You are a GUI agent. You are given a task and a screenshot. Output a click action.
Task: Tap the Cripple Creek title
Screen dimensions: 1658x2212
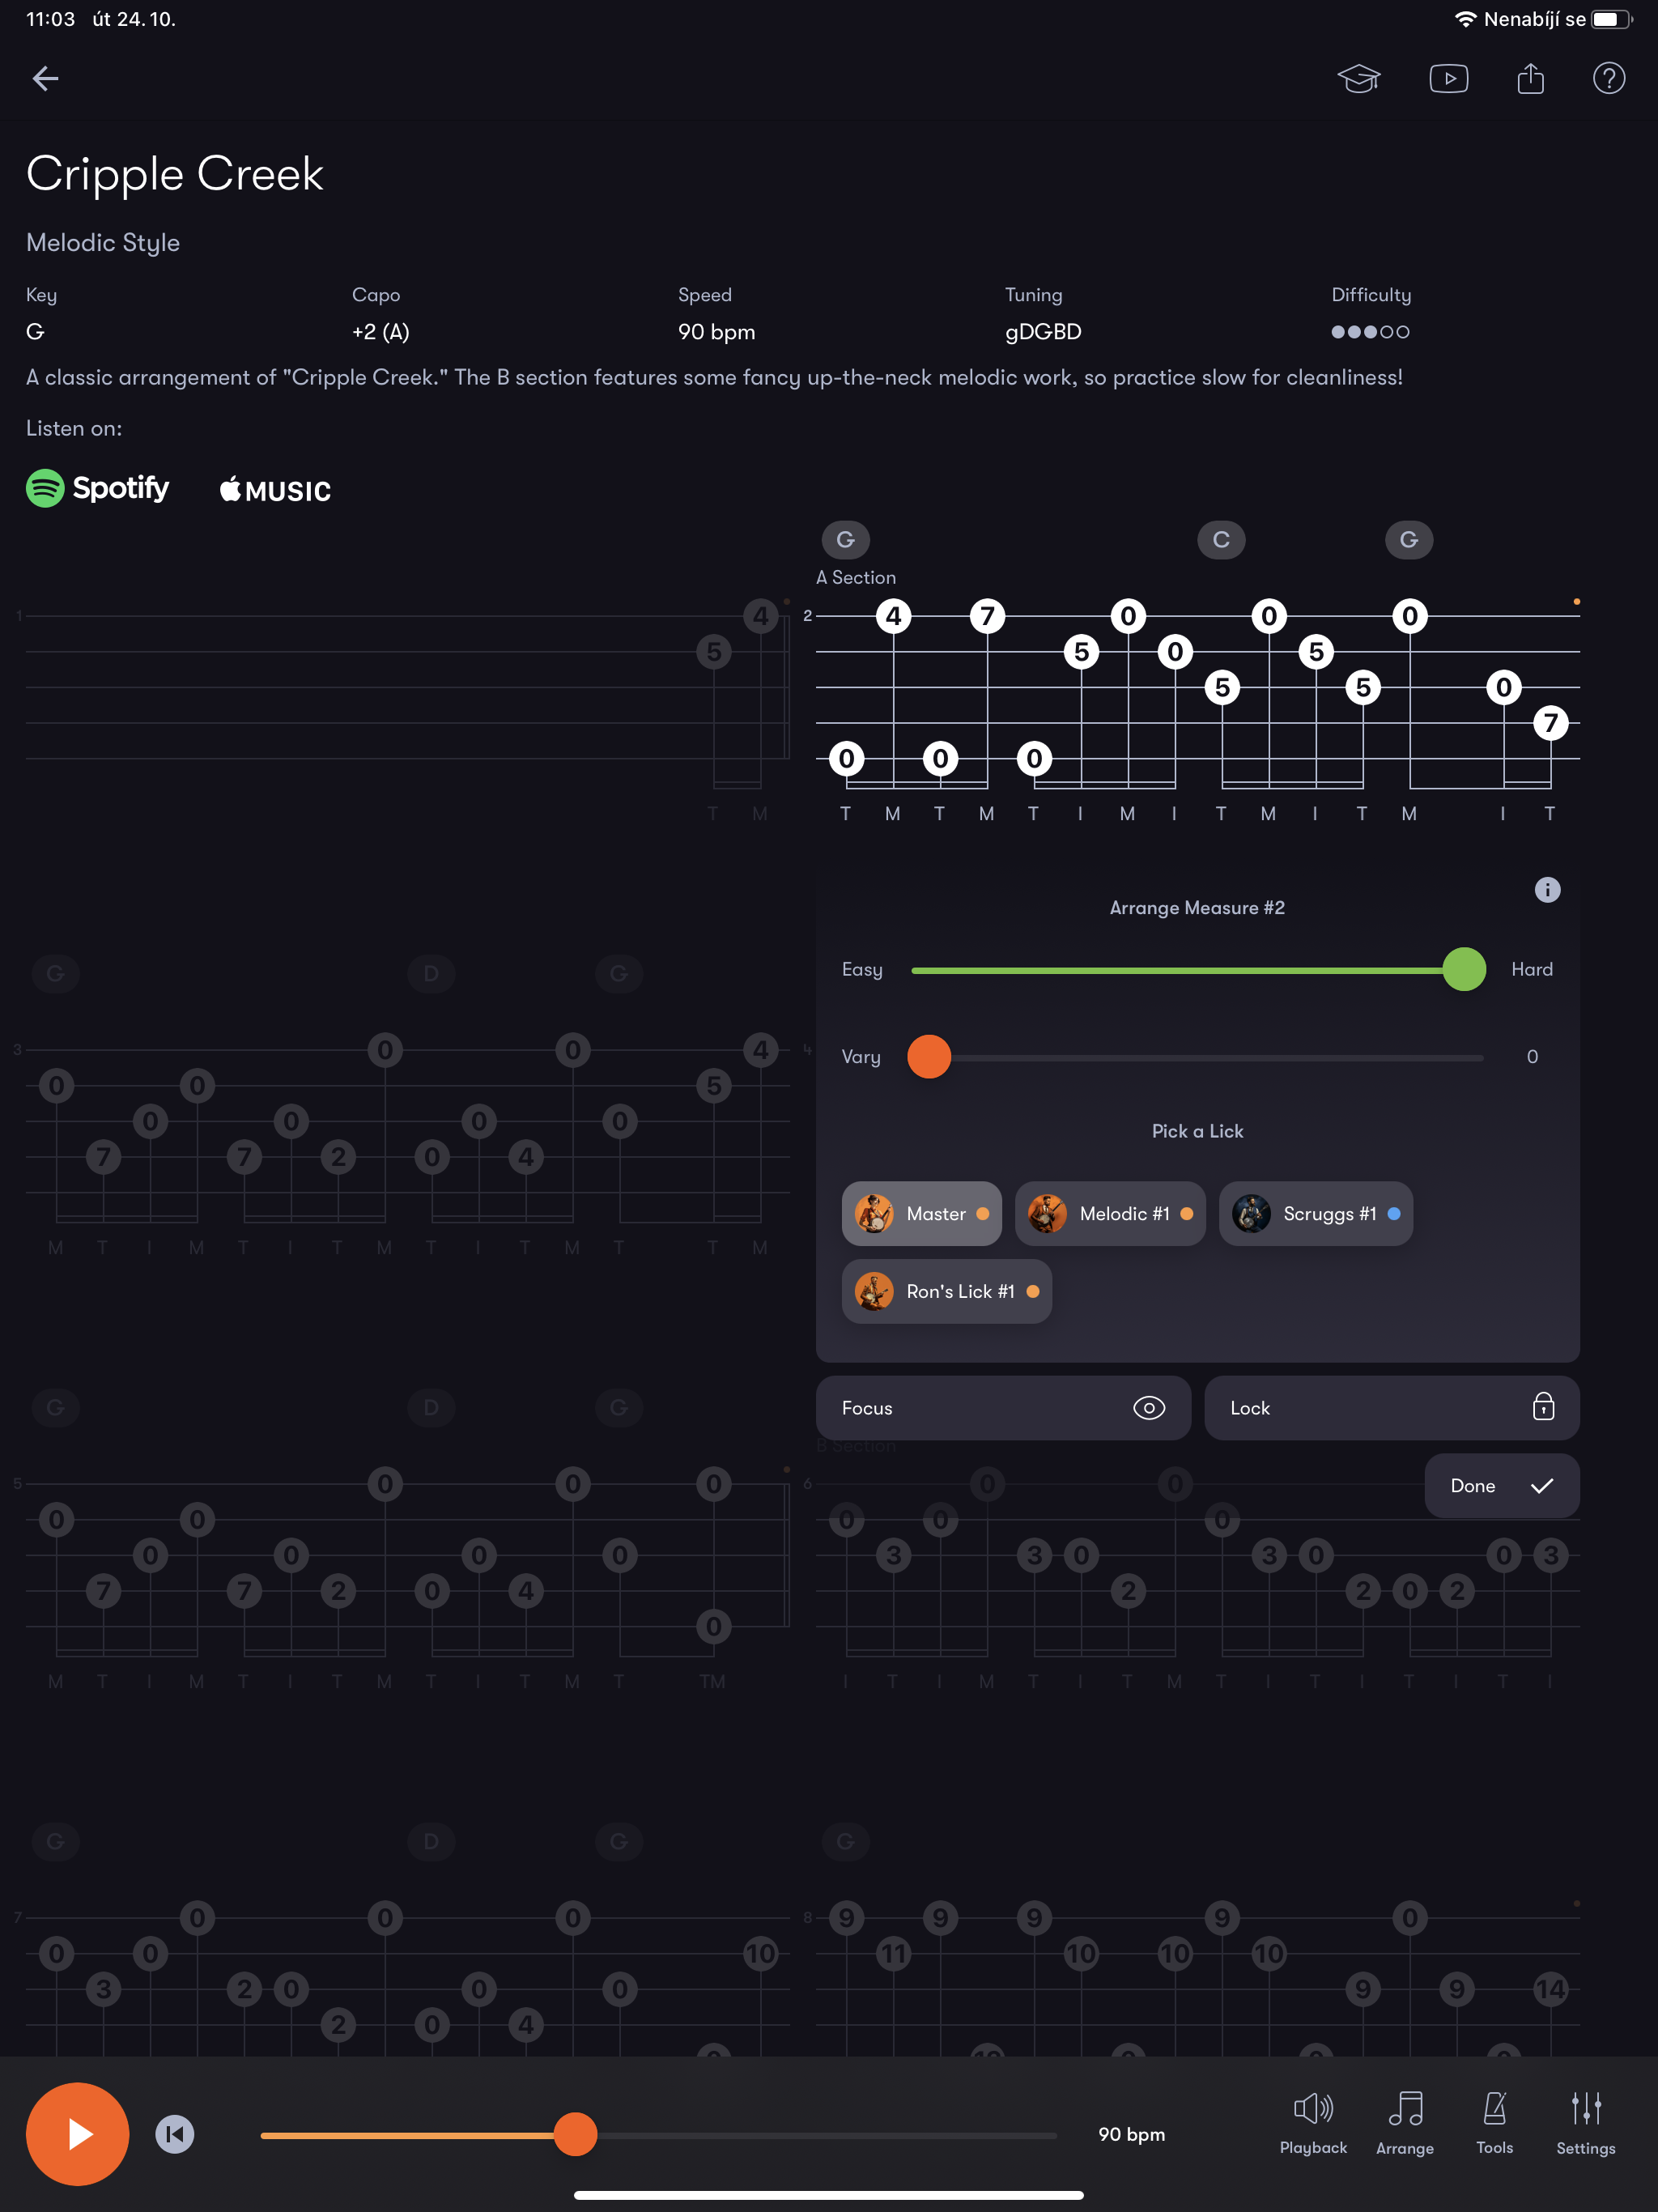[175, 174]
